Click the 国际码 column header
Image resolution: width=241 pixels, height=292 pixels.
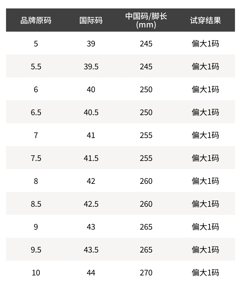point(91,20)
